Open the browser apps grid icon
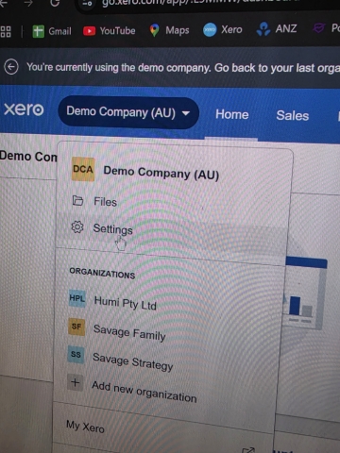Viewport: 340px width, 453px height. [6, 31]
